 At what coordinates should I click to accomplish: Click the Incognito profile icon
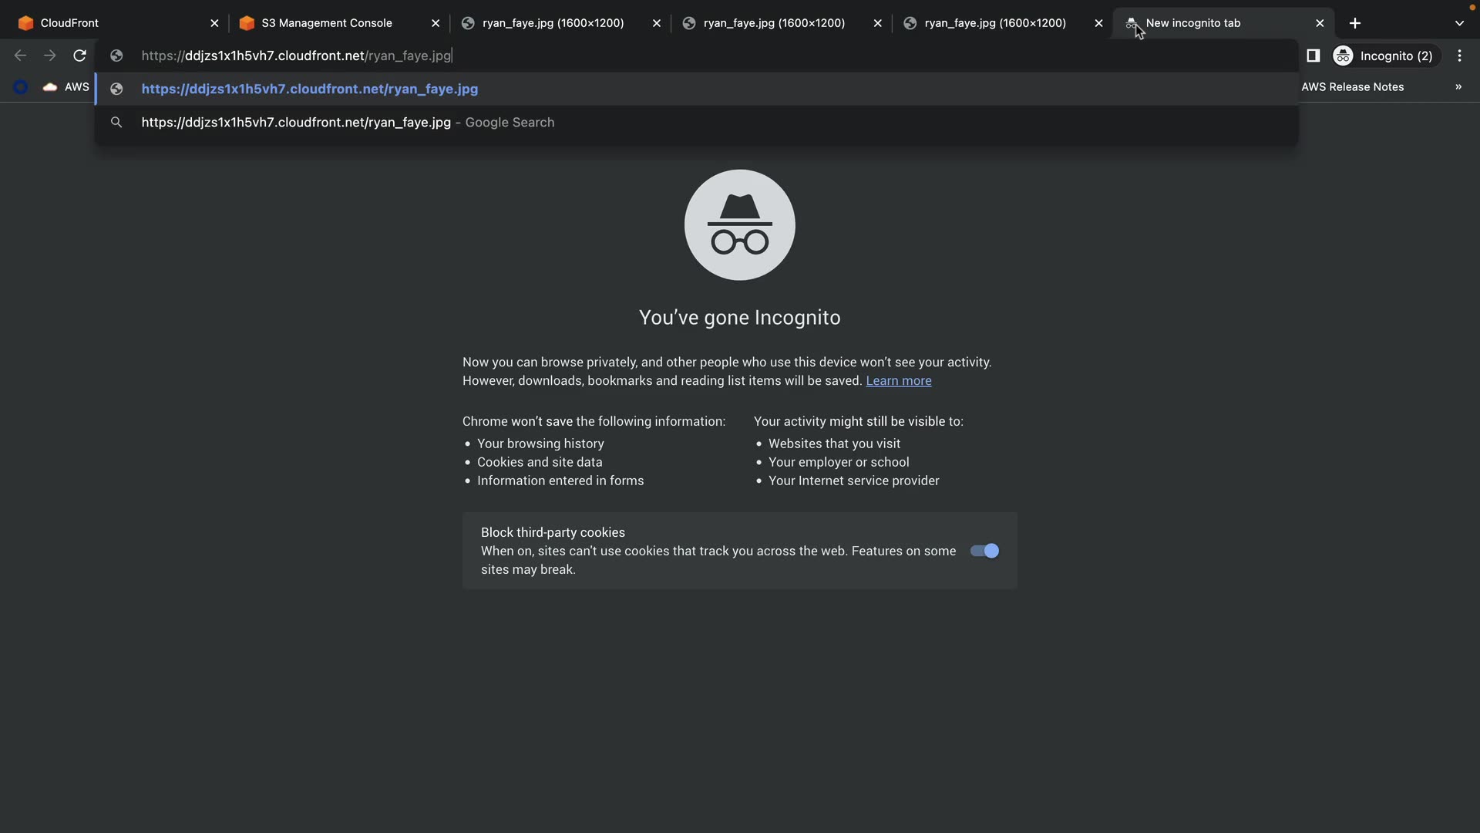coord(1344,56)
